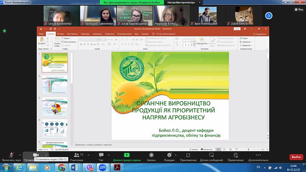Open Google Chrome from taskbar
Image resolution: width=306 pixels, height=172 pixels.
pyautogui.click(x=62, y=167)
